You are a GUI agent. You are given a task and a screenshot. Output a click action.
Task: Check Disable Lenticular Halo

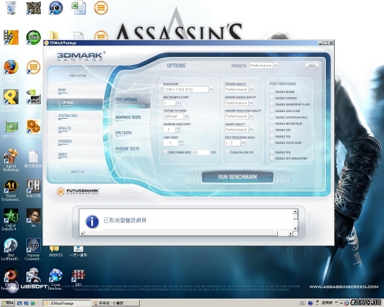272,118
